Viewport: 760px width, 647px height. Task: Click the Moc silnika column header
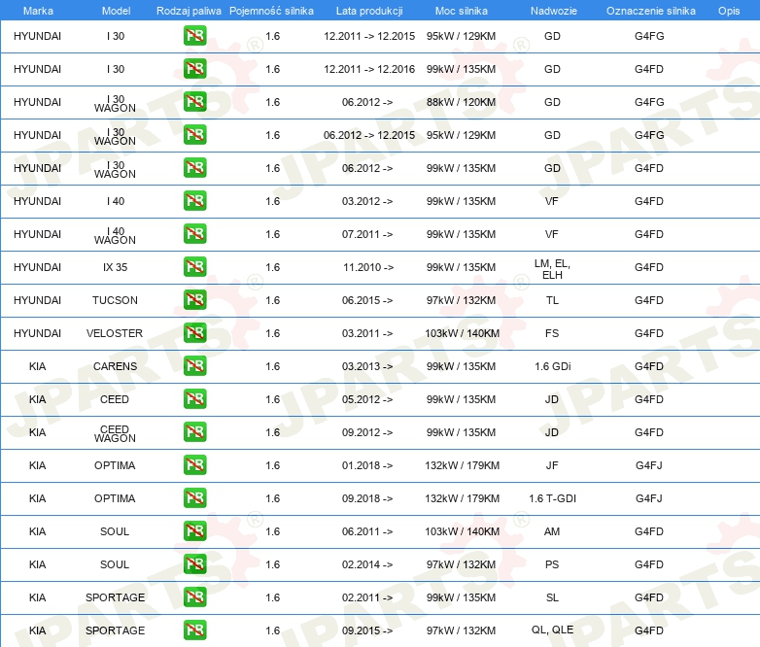[x=462, y=11]
